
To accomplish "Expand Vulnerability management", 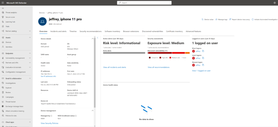I will click(30, 58).
